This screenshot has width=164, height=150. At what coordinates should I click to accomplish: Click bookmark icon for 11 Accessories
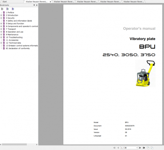[x=4, y=40]
